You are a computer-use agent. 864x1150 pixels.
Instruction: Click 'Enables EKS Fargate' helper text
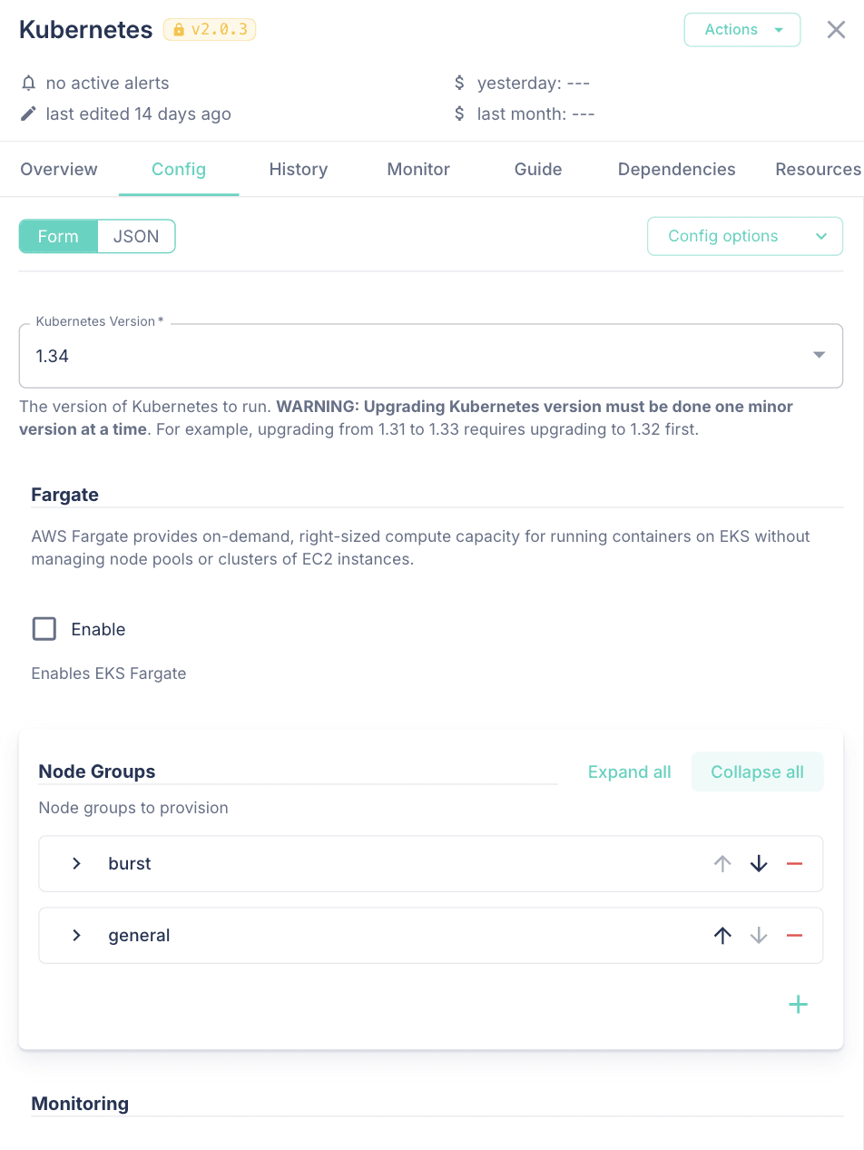coord(109,673)
